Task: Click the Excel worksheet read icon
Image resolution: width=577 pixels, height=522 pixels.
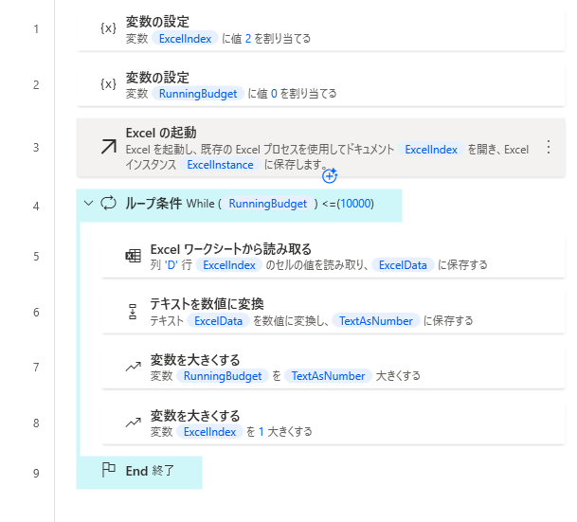Action: coord(134,256)
